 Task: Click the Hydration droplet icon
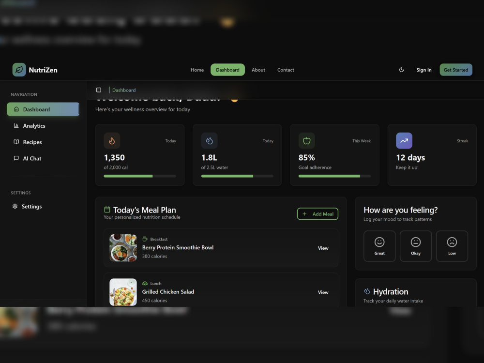click(x=367, y=291)
